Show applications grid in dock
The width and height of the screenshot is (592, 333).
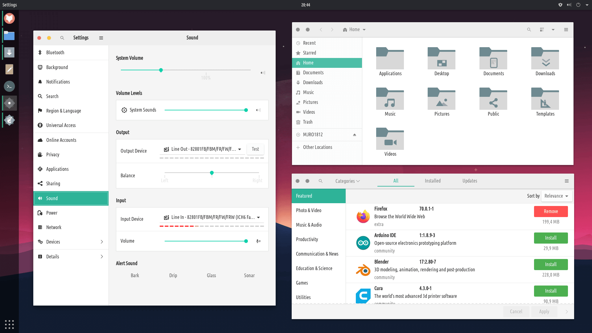9,324
